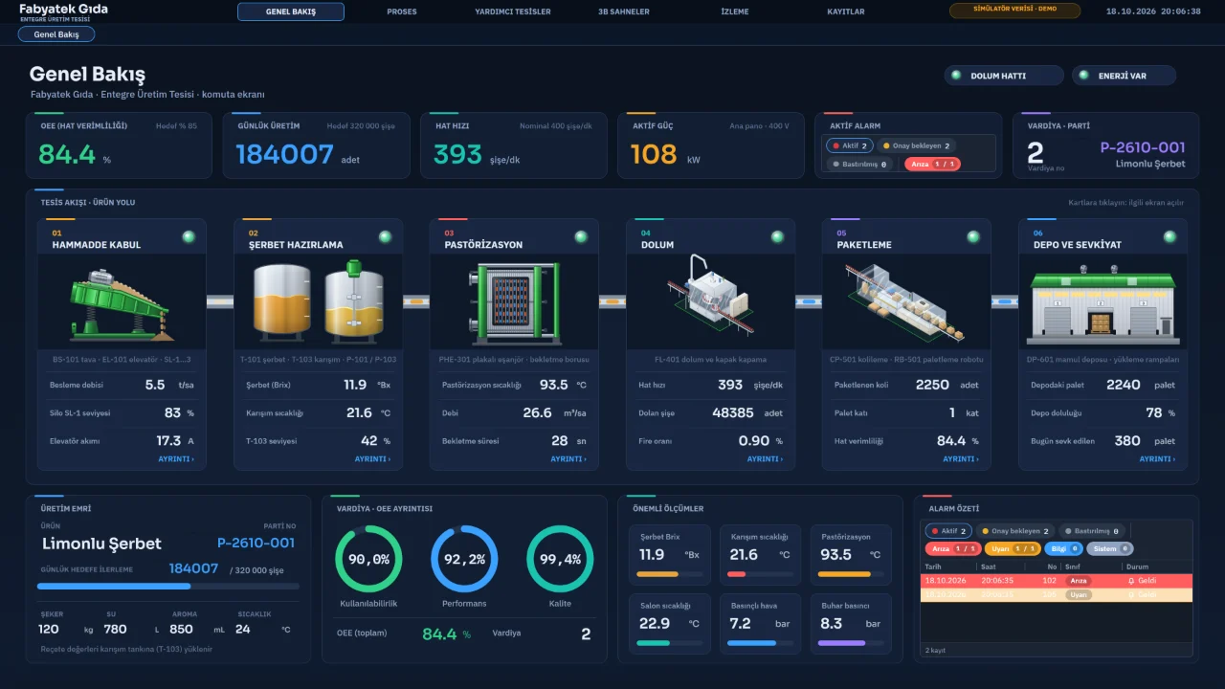
Task: Click the Şerbet Hazırlama tanks illustration
Action: click(318, 302)
